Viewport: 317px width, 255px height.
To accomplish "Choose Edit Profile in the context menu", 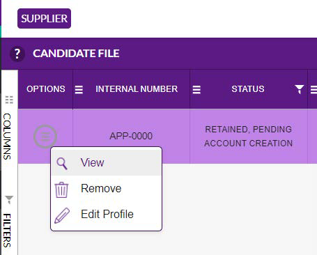I will coord(107,214).
